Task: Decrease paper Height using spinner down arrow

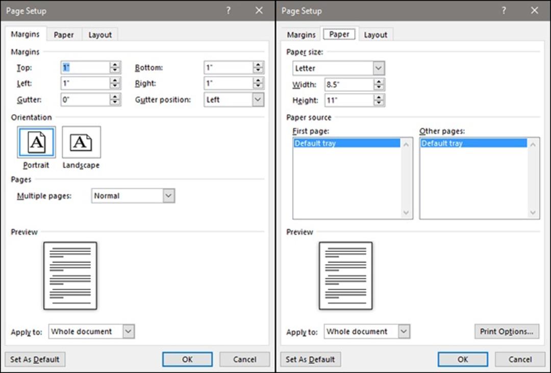Action: tap(379, 103)
